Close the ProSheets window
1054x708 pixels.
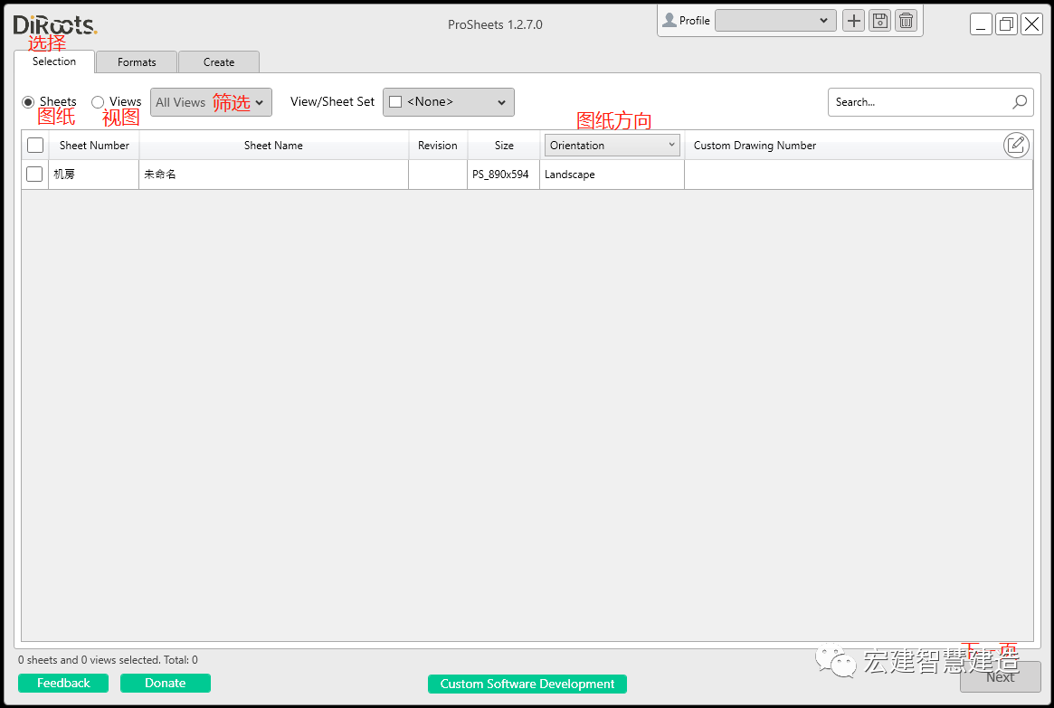click(x=1031, y=24)
